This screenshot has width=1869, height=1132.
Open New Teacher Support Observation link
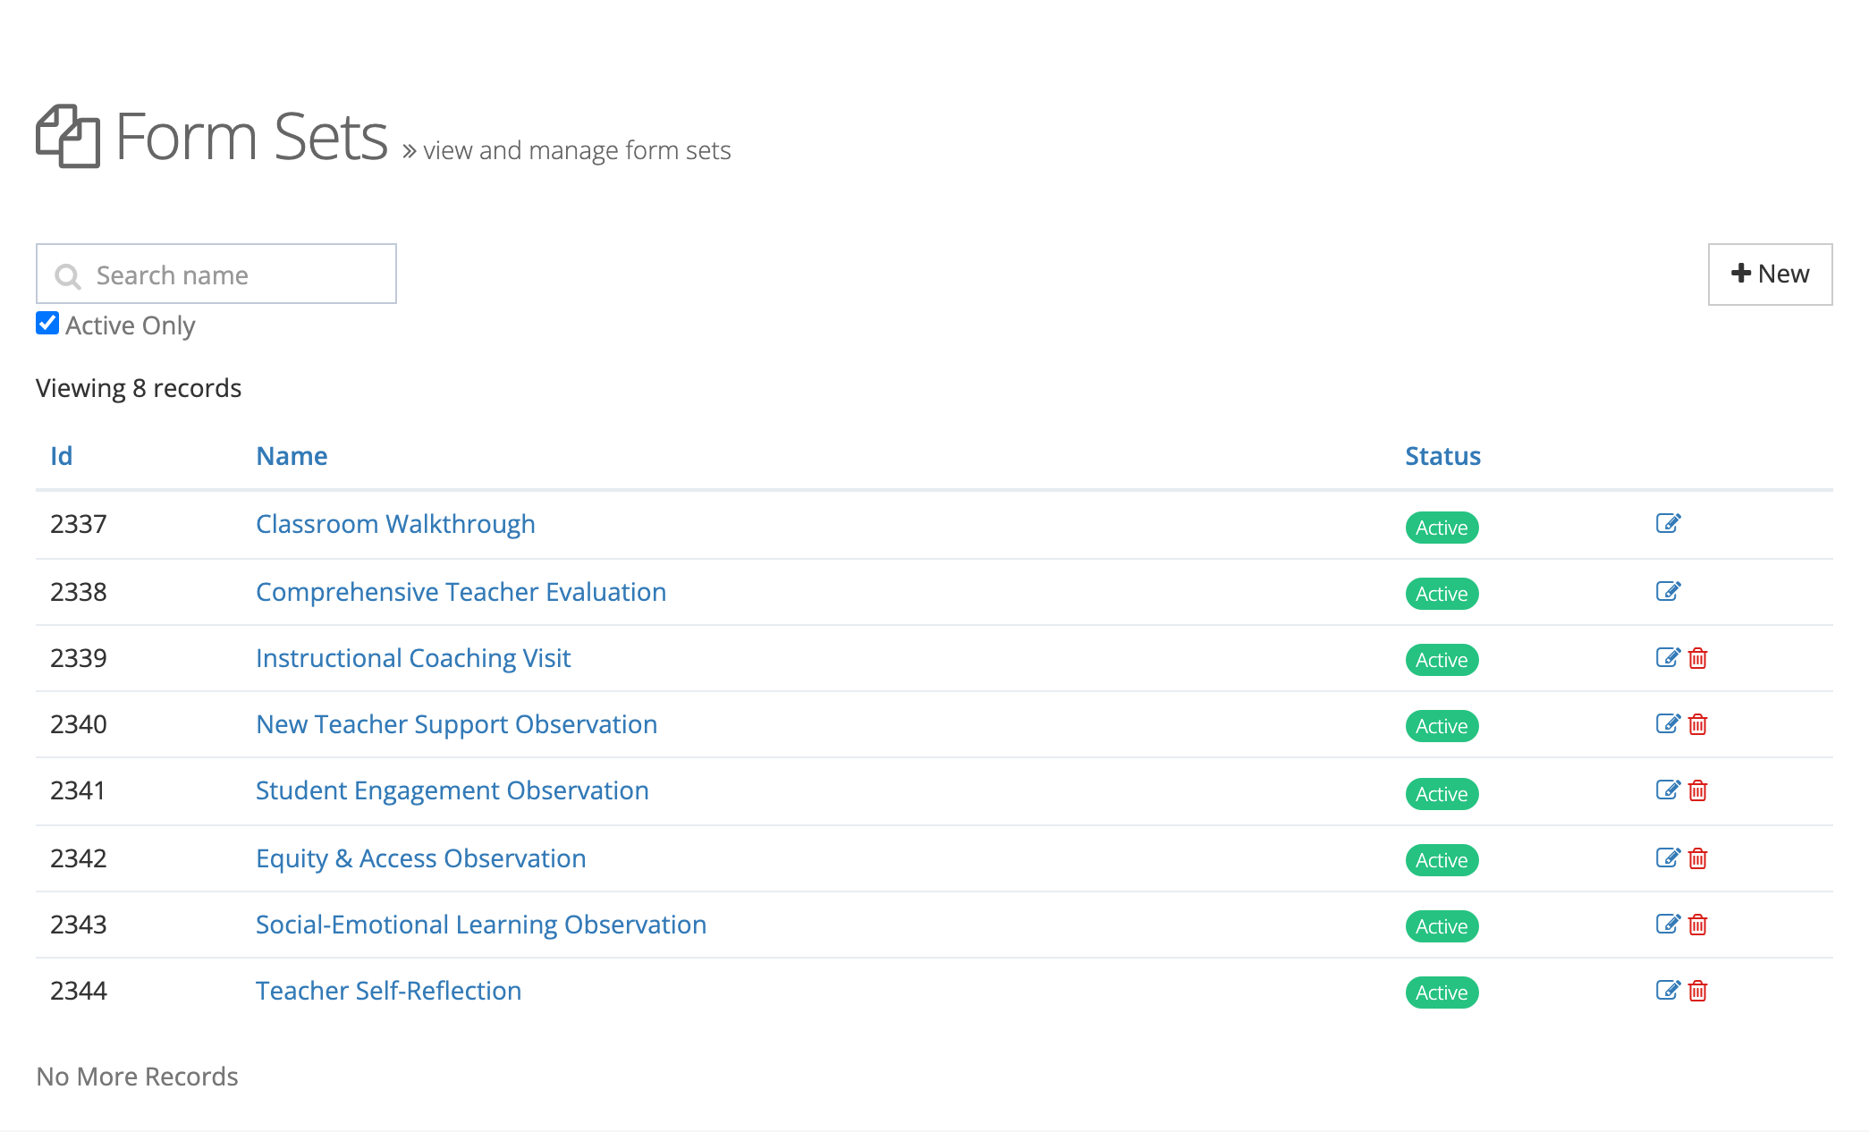(456, 724)
